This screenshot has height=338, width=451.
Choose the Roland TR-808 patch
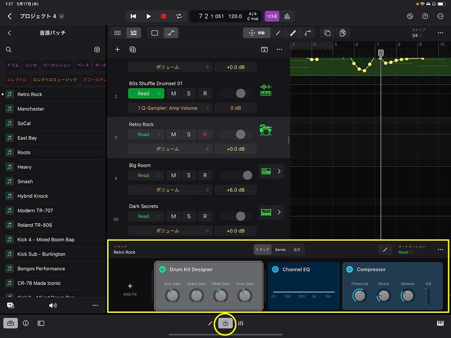coord(53,225)
